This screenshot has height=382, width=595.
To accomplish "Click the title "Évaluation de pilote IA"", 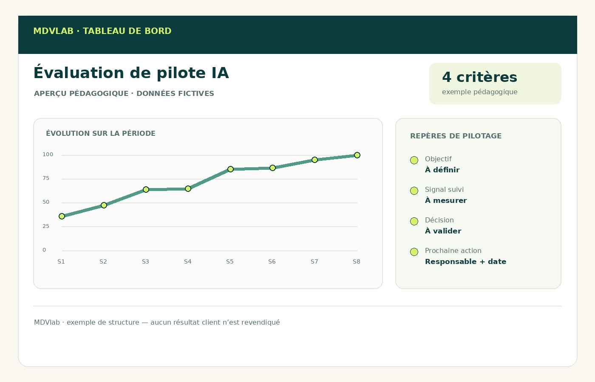I will [x=131, y=73].
